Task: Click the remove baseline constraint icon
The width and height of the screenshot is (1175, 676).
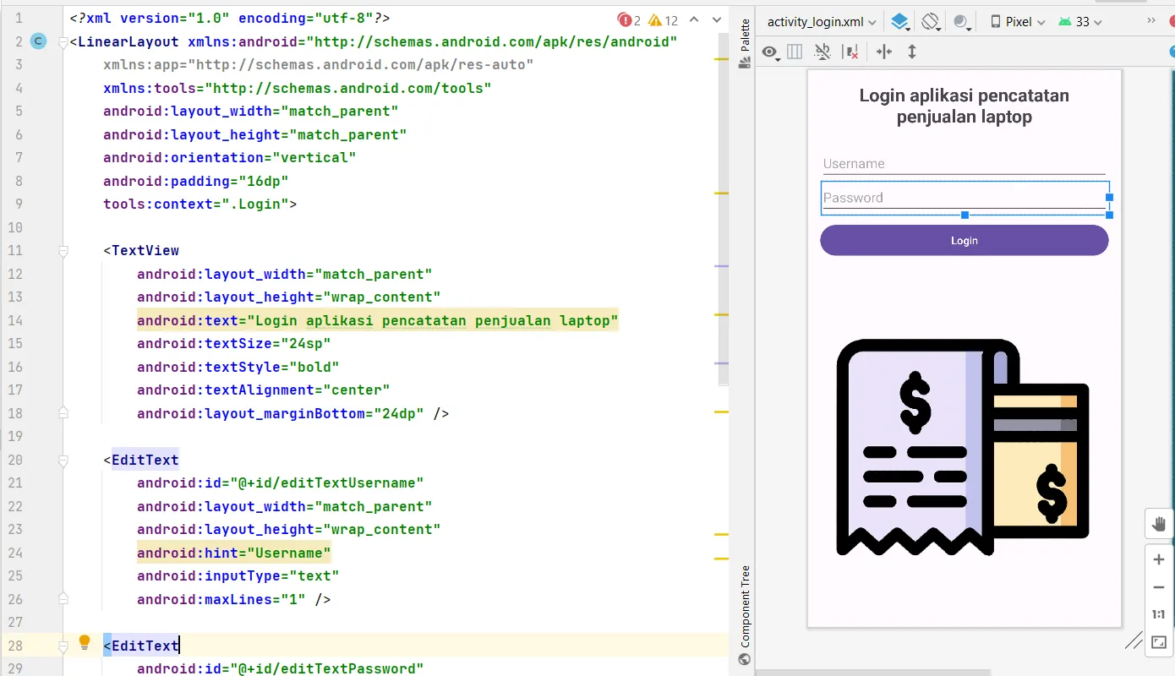Action: (822, 52)
